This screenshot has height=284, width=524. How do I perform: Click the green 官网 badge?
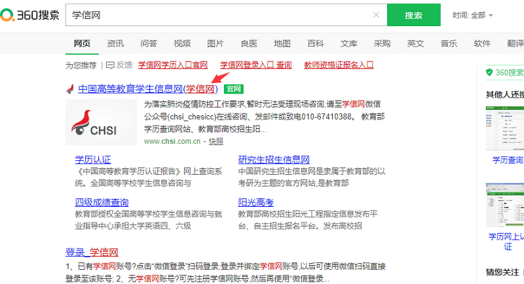[x=234, y=89]
